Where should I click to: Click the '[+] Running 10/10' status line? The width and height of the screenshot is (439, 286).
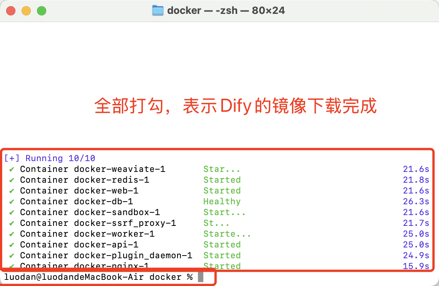(x=50, y=158)
